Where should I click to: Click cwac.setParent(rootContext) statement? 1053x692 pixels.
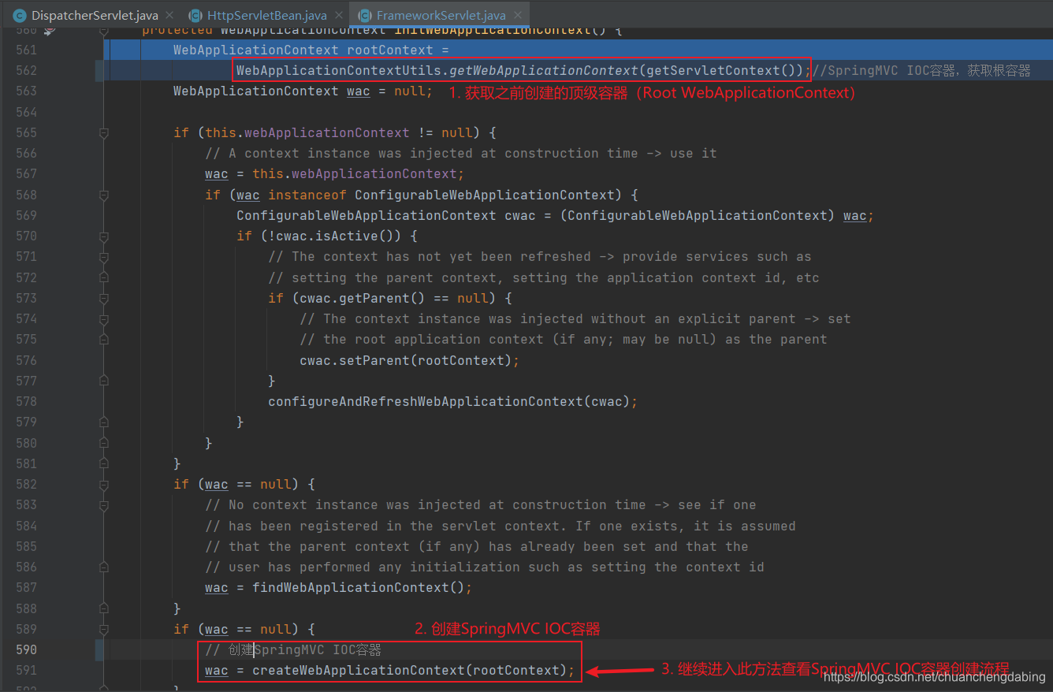point(410,360)
